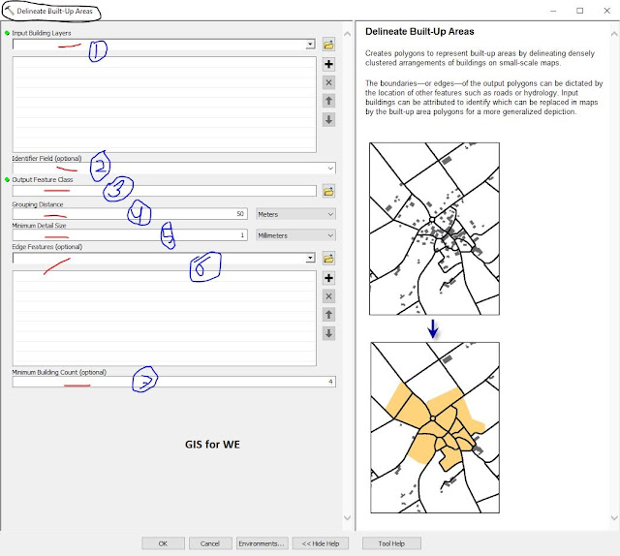The height and width of the screenshot is (556, 620).
Task: Remove selected Input Building Layers entry
Action: pos(328,82)
